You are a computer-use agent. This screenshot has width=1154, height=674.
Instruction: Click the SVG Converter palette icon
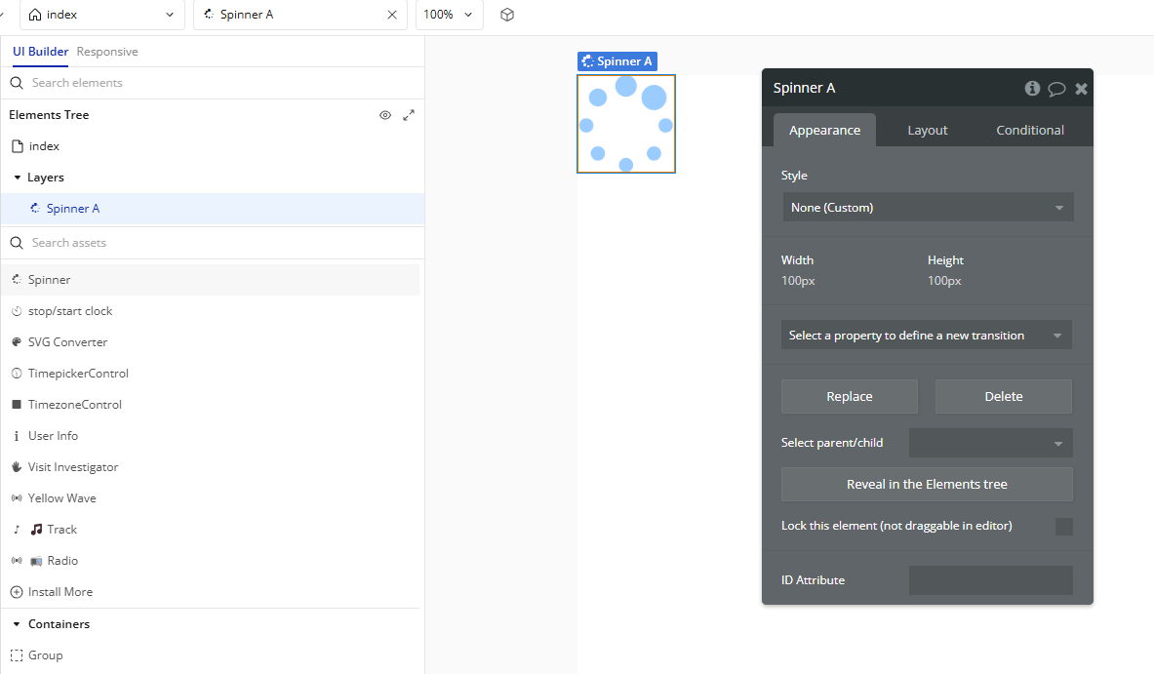[17, 342]
